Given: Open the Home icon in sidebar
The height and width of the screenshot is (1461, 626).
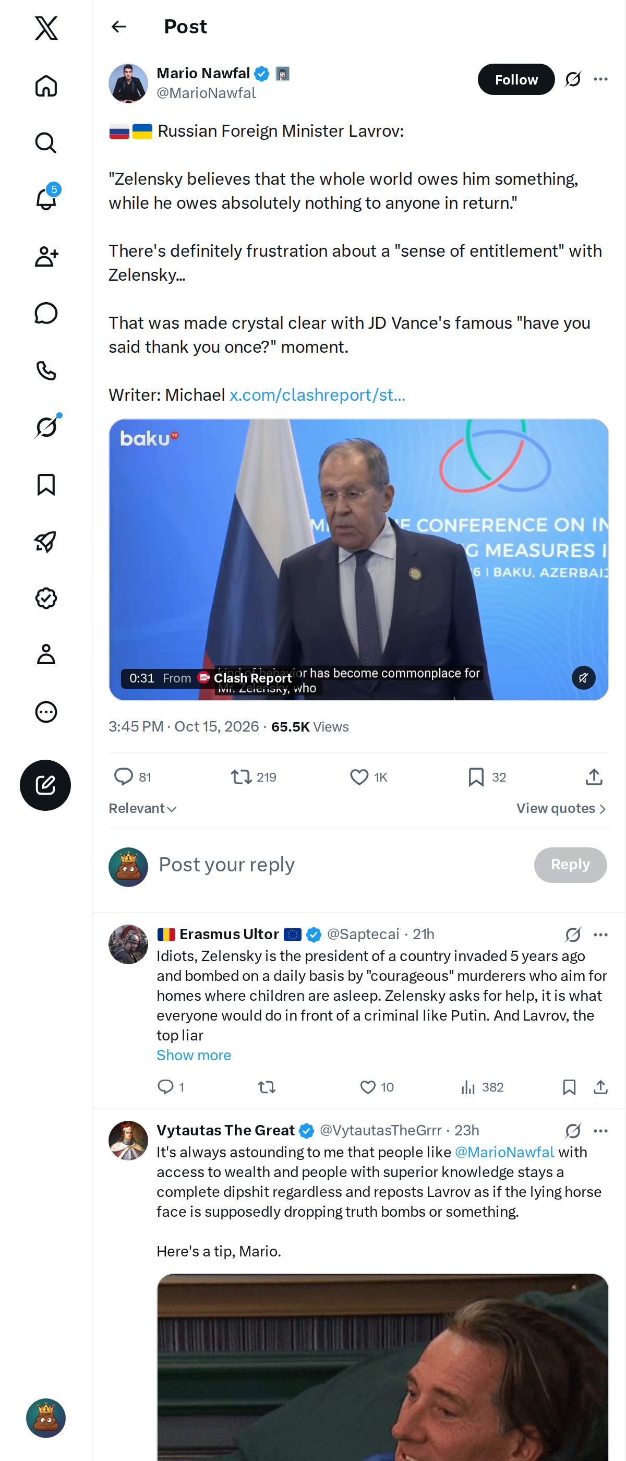Looking at the screenshot, I should (46, 86).
